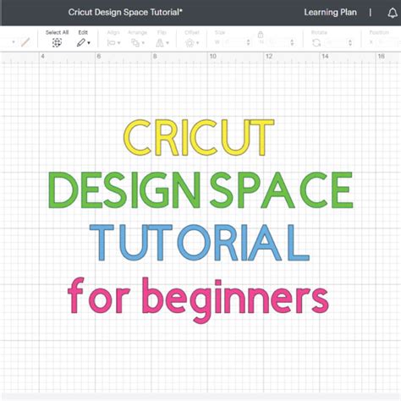Expand the Flip dropdown arrow
Image resolution: width=401 pixels, height=401 pixels.
(x=168, y=43)
